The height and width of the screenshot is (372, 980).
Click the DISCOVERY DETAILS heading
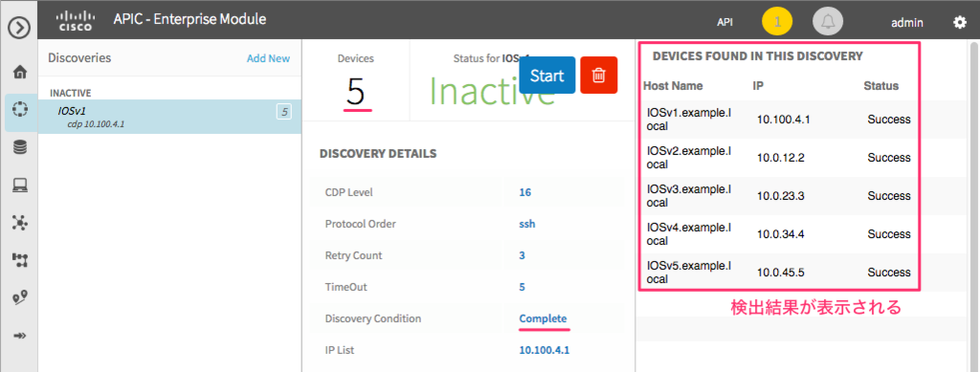(378, 154)
